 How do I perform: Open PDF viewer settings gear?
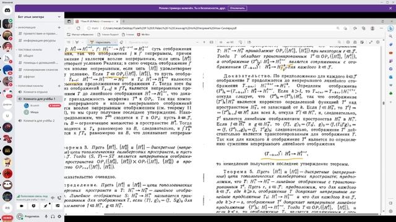[377, 43]
